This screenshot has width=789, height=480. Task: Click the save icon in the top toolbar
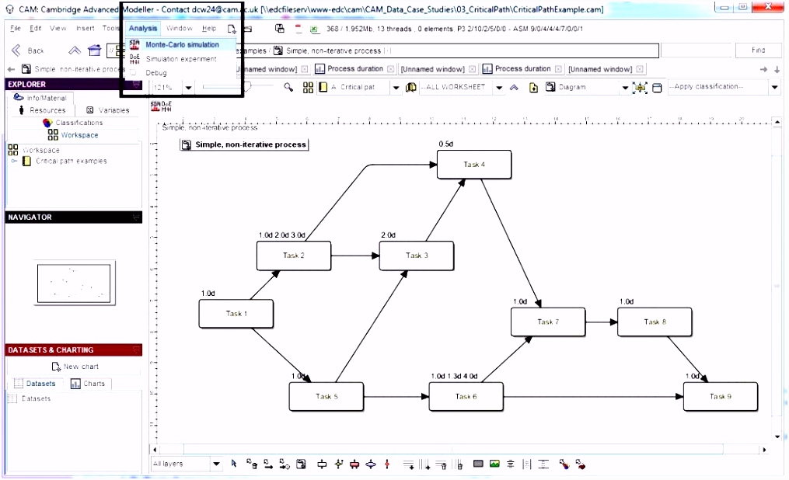click(280, 29)
